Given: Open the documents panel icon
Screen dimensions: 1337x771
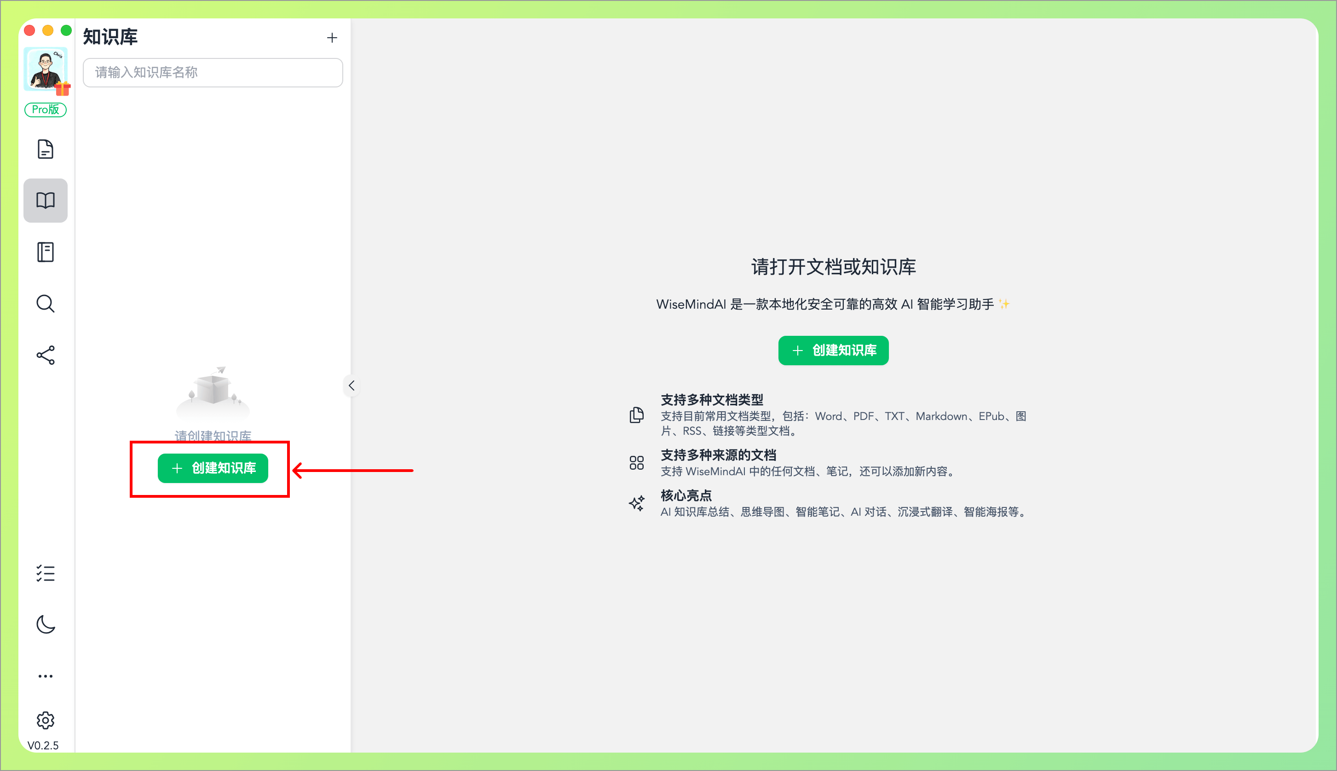Looking at the screenshot, I should coord(46,150).
